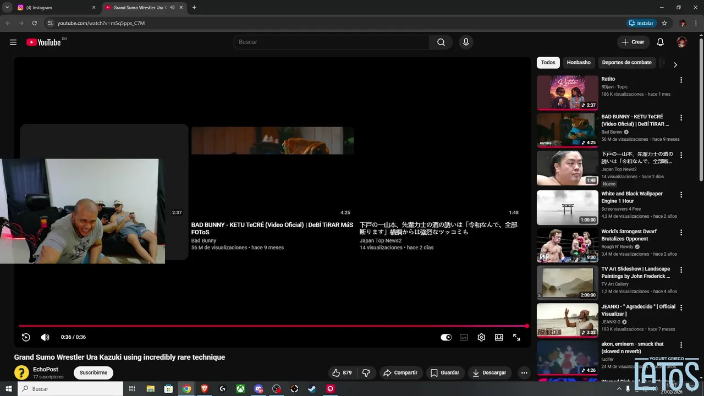Image resolution: width=704 pixels, height=396 pixels.
Task: Open the player settings gear
Action: (x=481, y=337)
